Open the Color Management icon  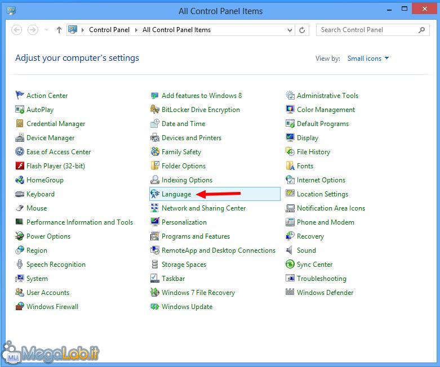290,110
